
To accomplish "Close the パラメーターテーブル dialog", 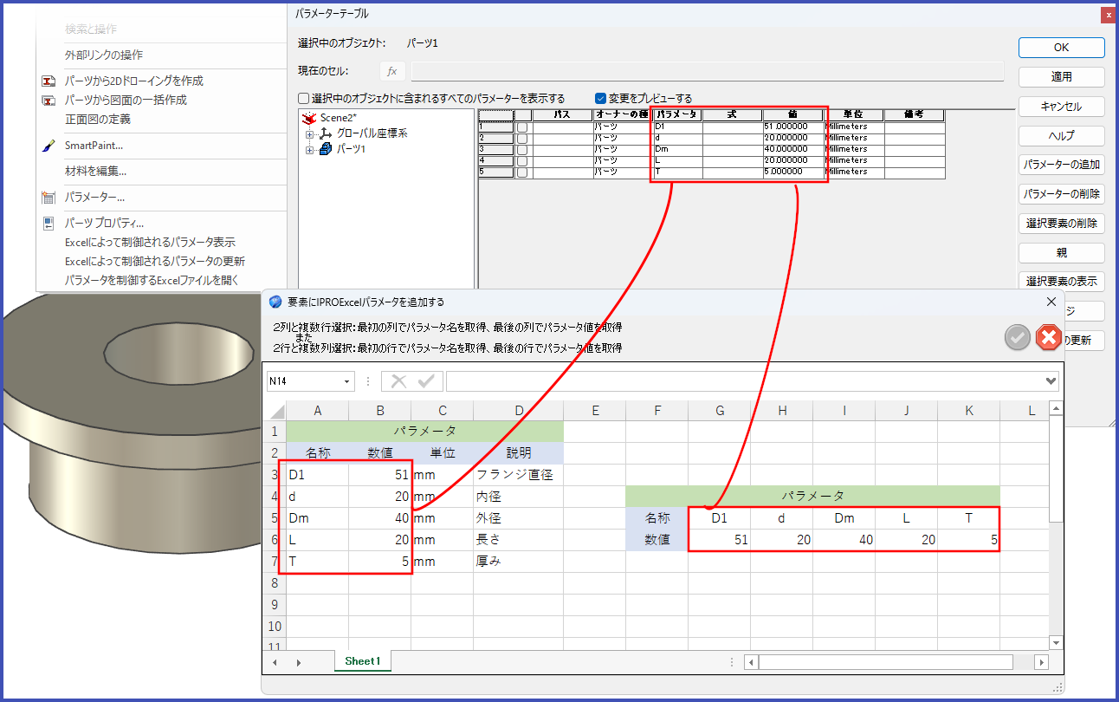I will (x=1108, y=15).
